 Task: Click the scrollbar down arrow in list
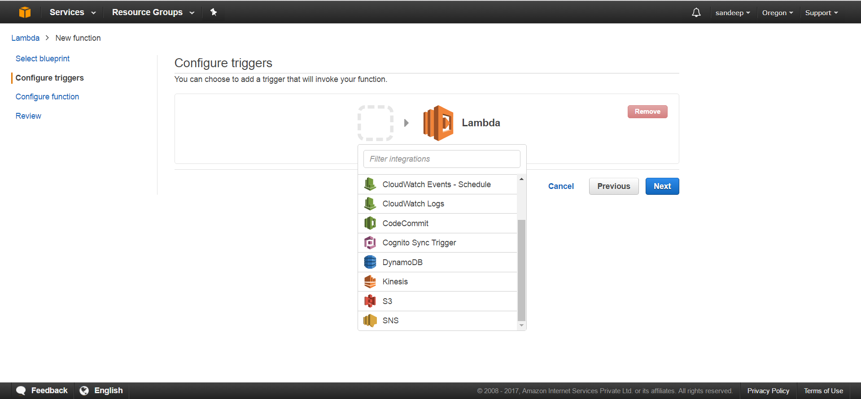(x=521, y=326)
